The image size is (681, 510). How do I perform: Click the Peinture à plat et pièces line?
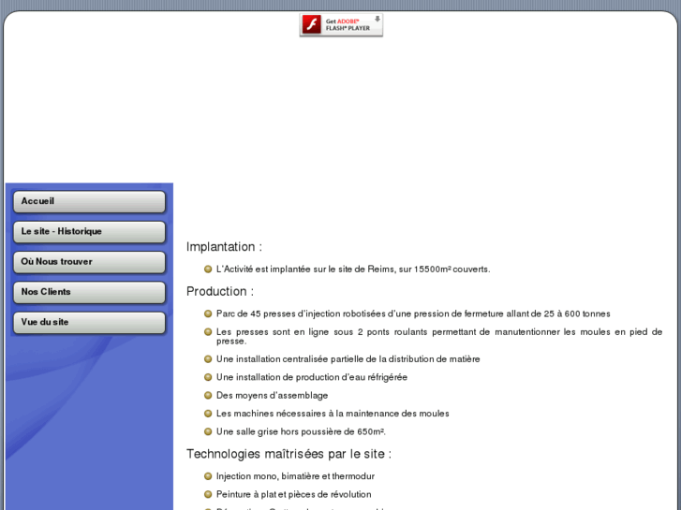pyautogui.click(x=293, y=494)
